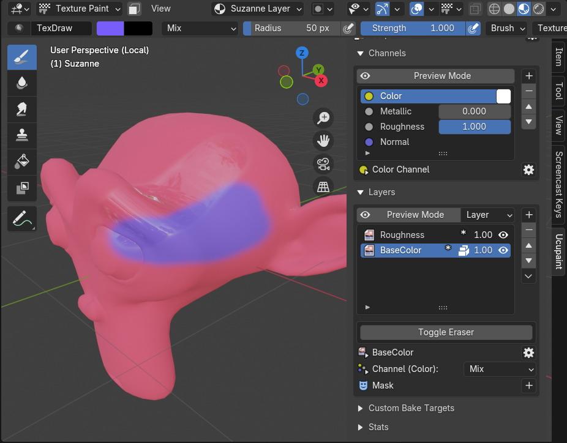Add a new layer with plus
The height and width of the screenshot is (443, 567).
pyautogui.click(x=528, y=215)
